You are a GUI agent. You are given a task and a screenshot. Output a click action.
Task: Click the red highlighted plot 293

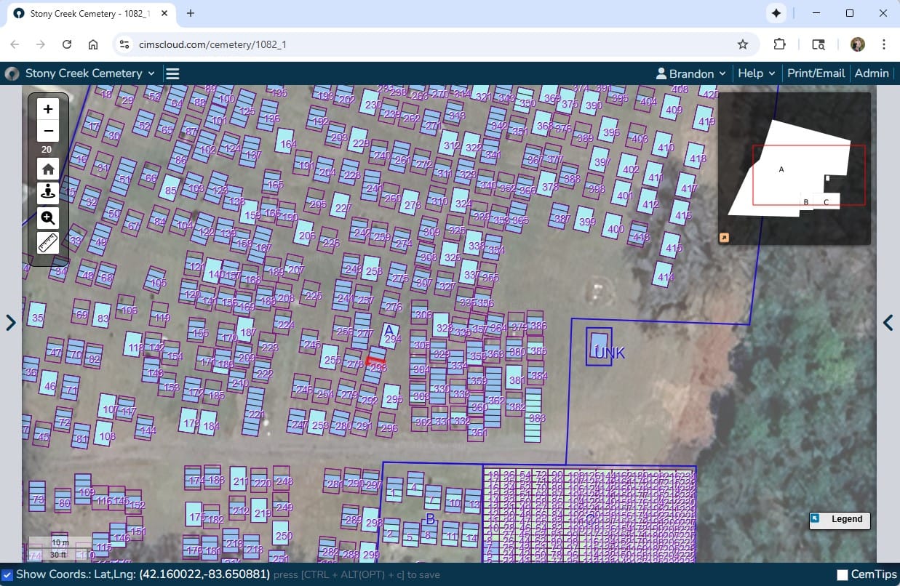click(376, 361)
